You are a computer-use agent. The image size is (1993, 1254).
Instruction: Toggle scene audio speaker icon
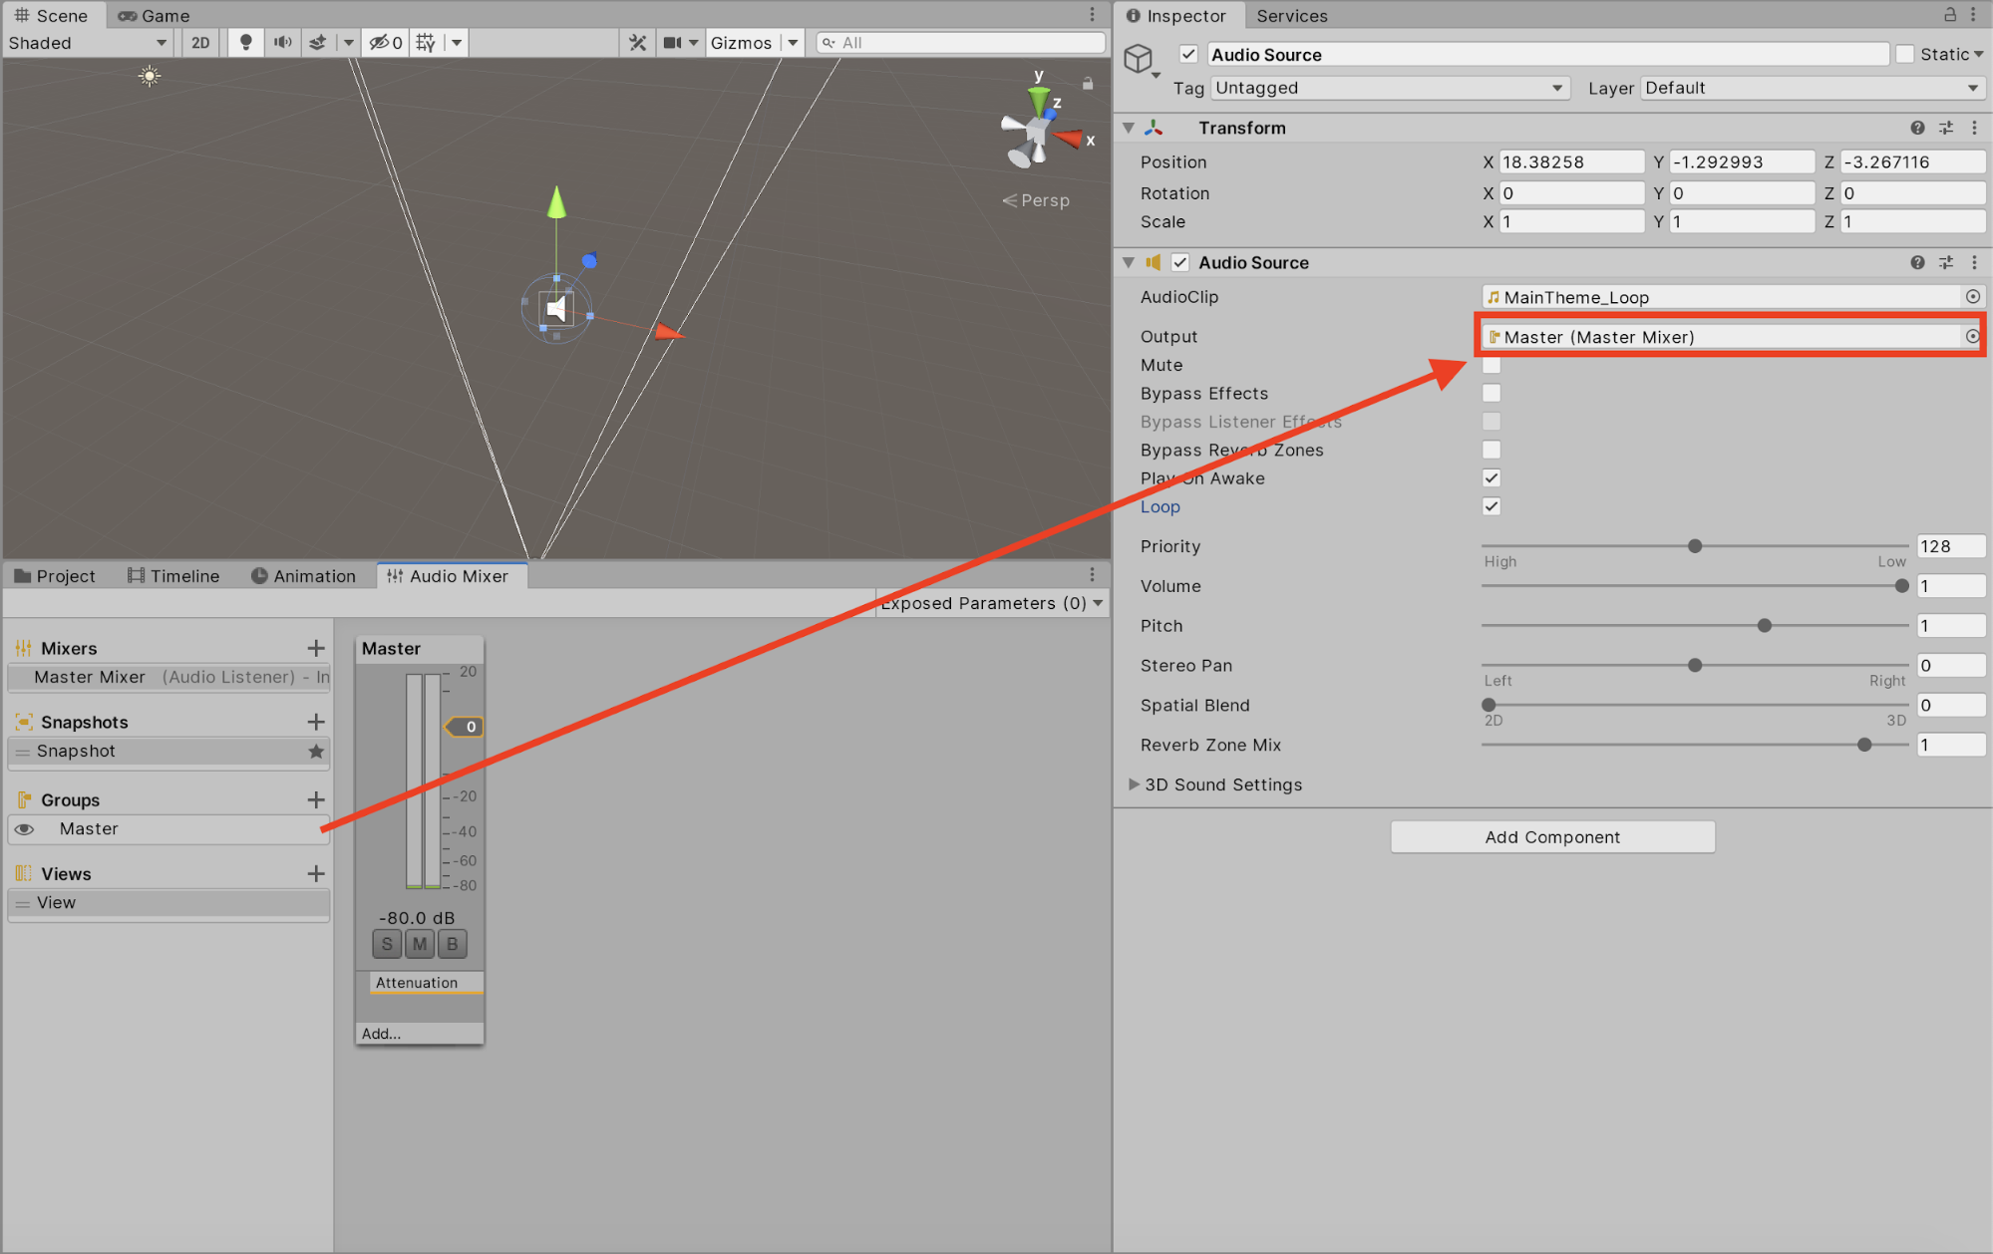(283, 42)
